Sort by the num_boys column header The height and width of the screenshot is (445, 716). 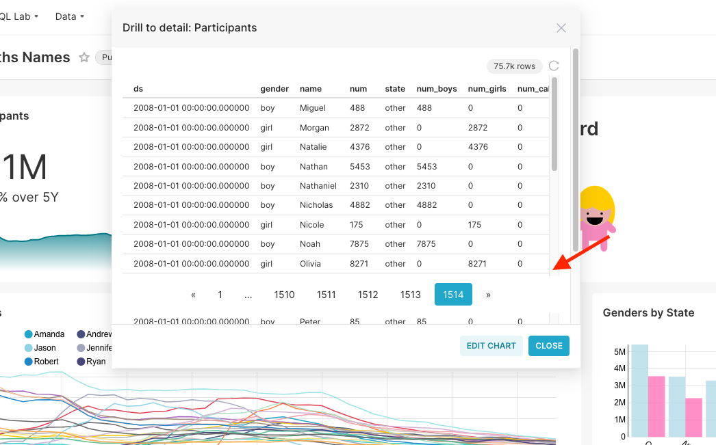click(x=437, y=89)
